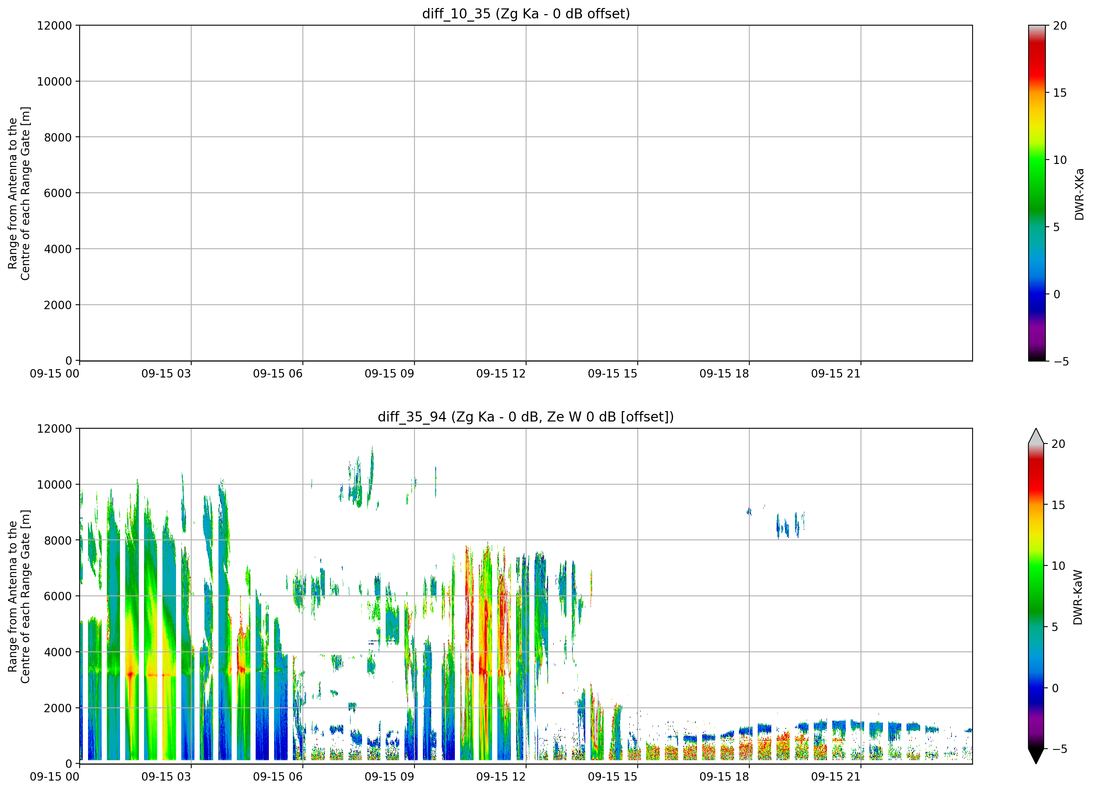Click the y-axis range label of diff_35_94 plot

coord(19,596)
